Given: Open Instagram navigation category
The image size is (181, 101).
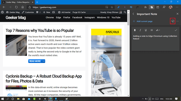Looking at the screenshot, I should pyautogui.click(x=89, y=17).
